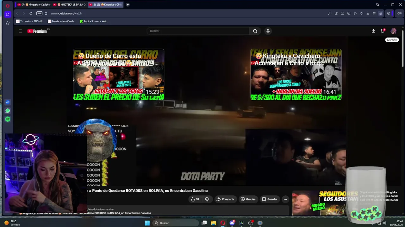
Task: Open the Papita Stream bookmark
Action: 94,21
